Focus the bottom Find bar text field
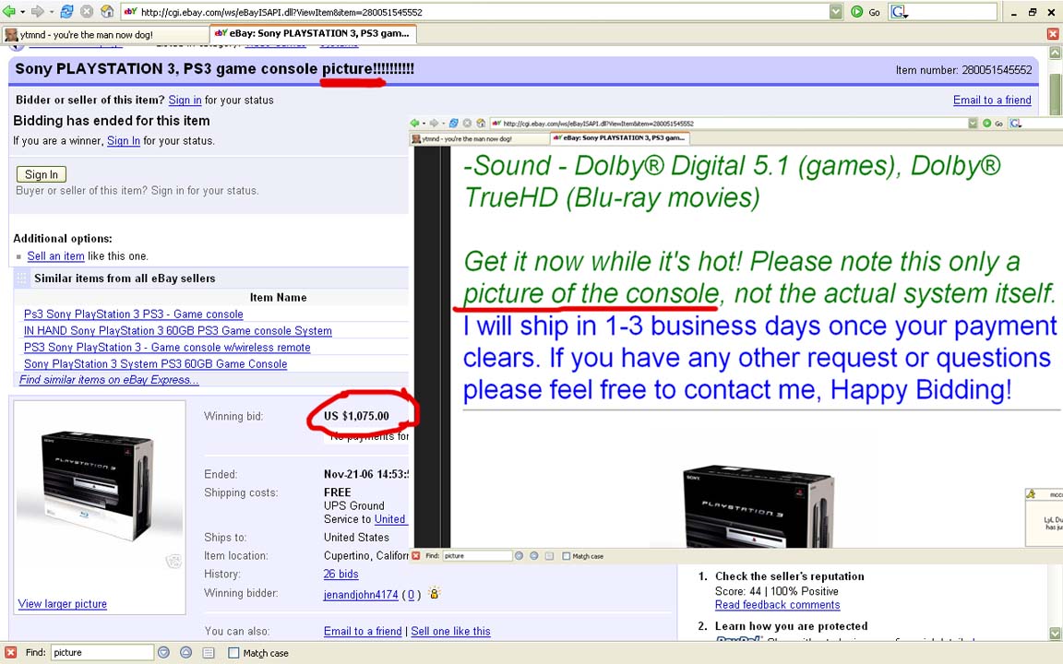1063x664 pixels. pyautogui.click(x=102, y=653)
